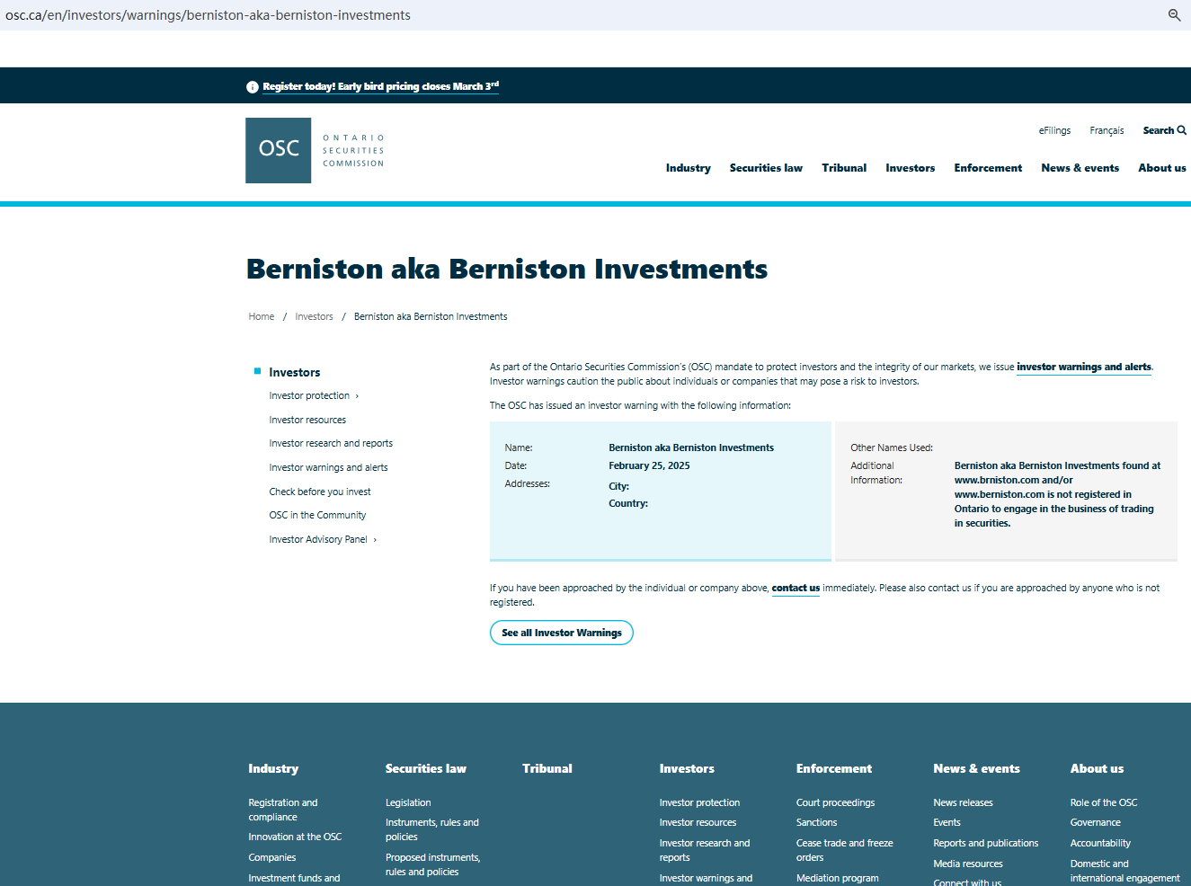This screenshot has width=1191, height=886.
Task: Open Investor research and reports in the sidebar
Action: tap(331, 443)
